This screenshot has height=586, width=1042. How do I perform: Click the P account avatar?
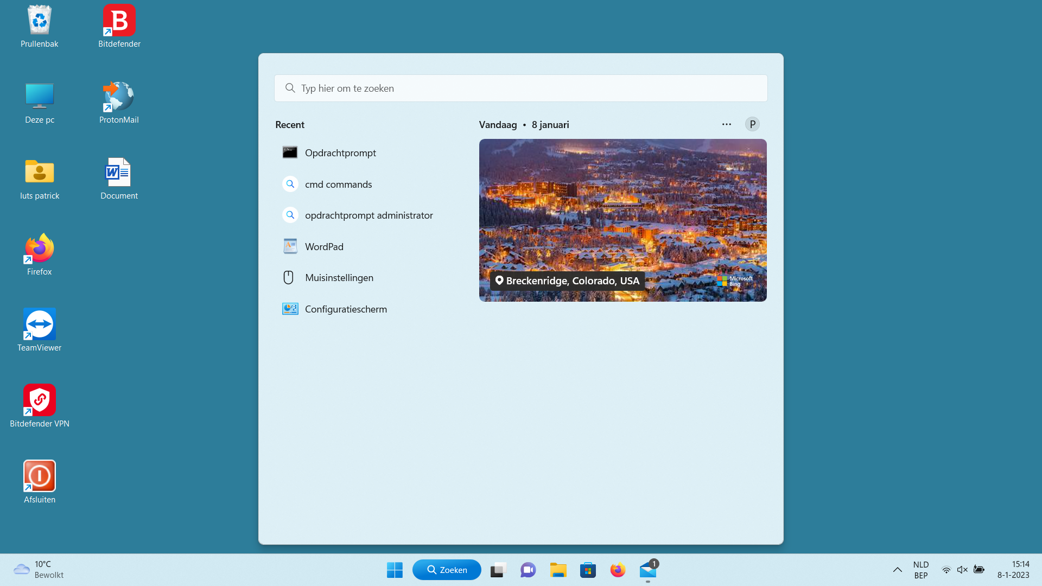click(752, 125)
